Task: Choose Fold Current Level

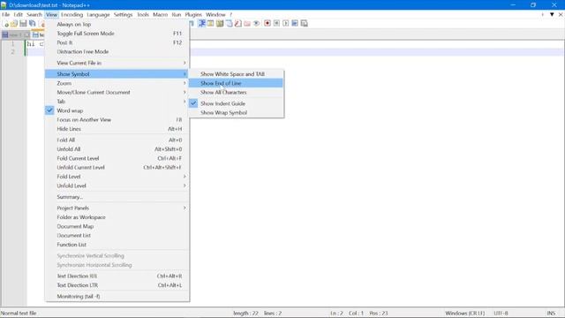Action: tap(117, 158)
